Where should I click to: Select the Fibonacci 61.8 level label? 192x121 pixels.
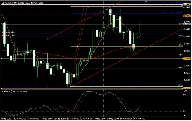click(x=181, y=55)
